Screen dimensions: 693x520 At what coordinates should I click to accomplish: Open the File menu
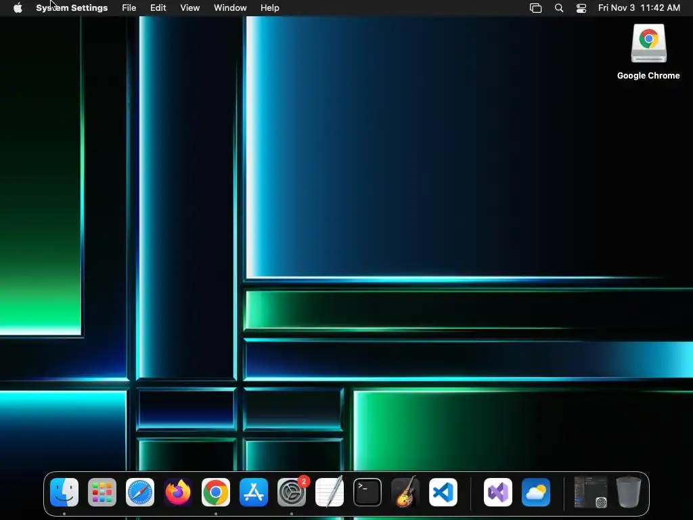point(129,8)
